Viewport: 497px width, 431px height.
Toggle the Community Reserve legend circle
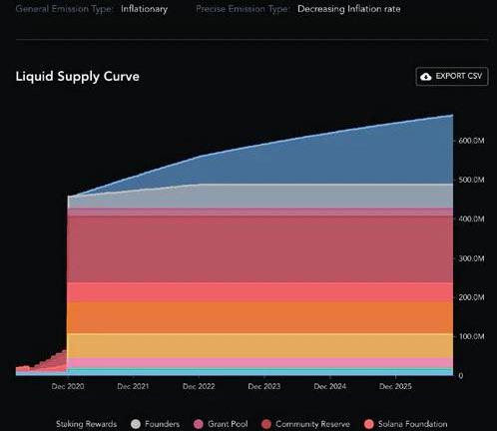point(266,424)
